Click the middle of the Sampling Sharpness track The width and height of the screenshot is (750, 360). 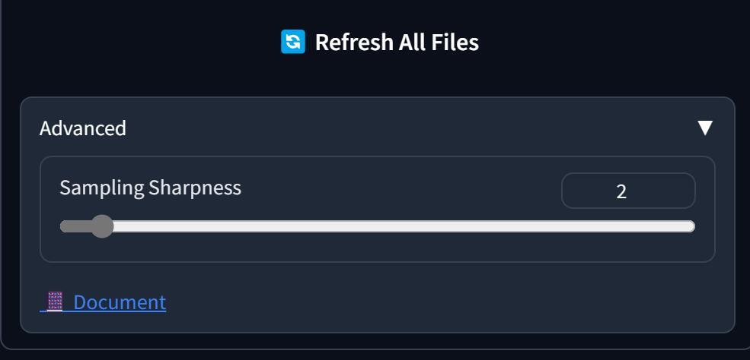pos(378,226)
